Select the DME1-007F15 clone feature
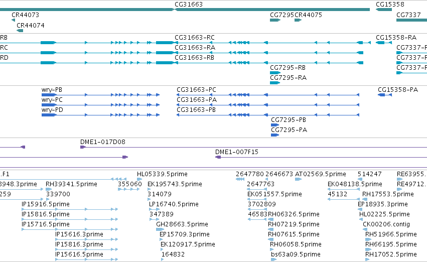This screenshot has width=427, height=262. pyautogui.click(x=321, y=157)
